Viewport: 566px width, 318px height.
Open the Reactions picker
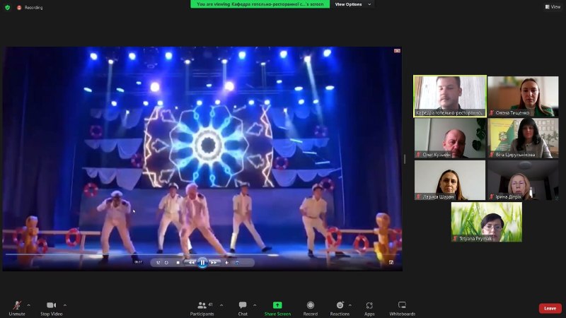pyautogui.click(x=340, y=307)
